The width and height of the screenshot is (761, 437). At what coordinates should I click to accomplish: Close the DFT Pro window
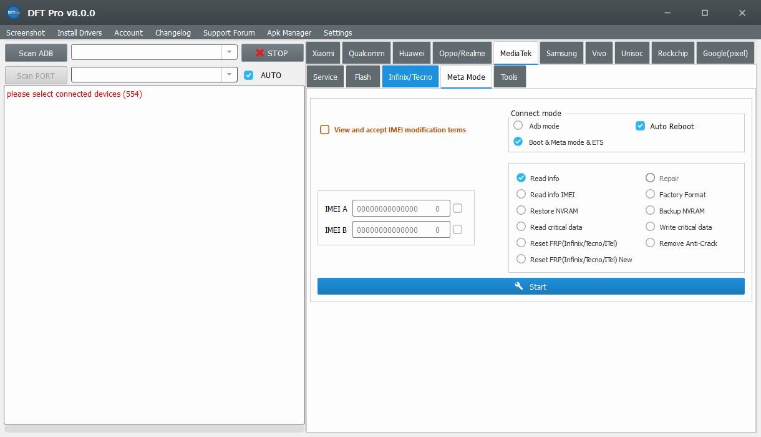742,12
